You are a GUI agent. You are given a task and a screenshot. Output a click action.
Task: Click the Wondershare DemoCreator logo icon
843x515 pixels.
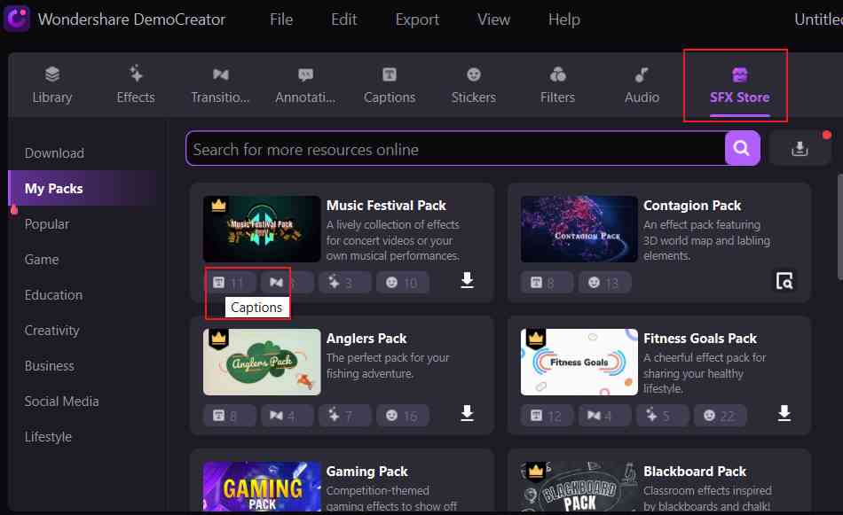17,19
